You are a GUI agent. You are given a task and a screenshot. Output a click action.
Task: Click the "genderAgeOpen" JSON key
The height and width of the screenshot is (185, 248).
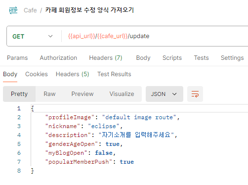click(72, 144)
